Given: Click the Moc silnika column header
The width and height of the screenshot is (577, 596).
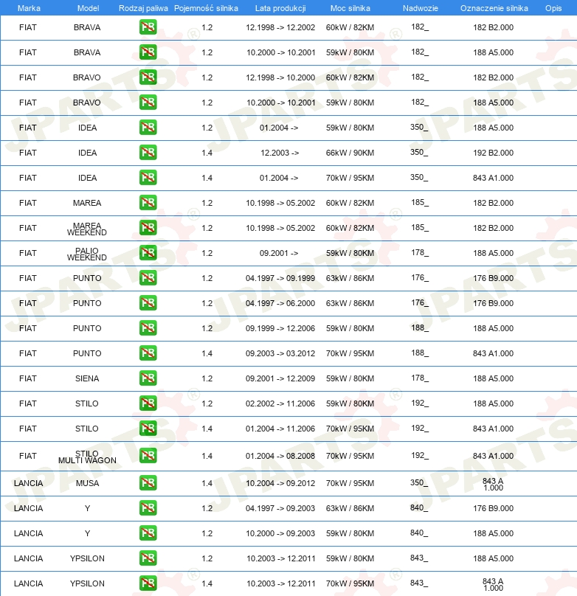Looking at the screenshot, I should [350, 8].
